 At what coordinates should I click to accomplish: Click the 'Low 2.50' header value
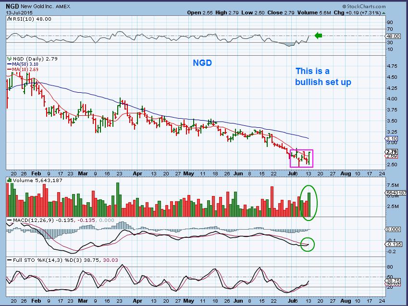(x=253, y=12)
